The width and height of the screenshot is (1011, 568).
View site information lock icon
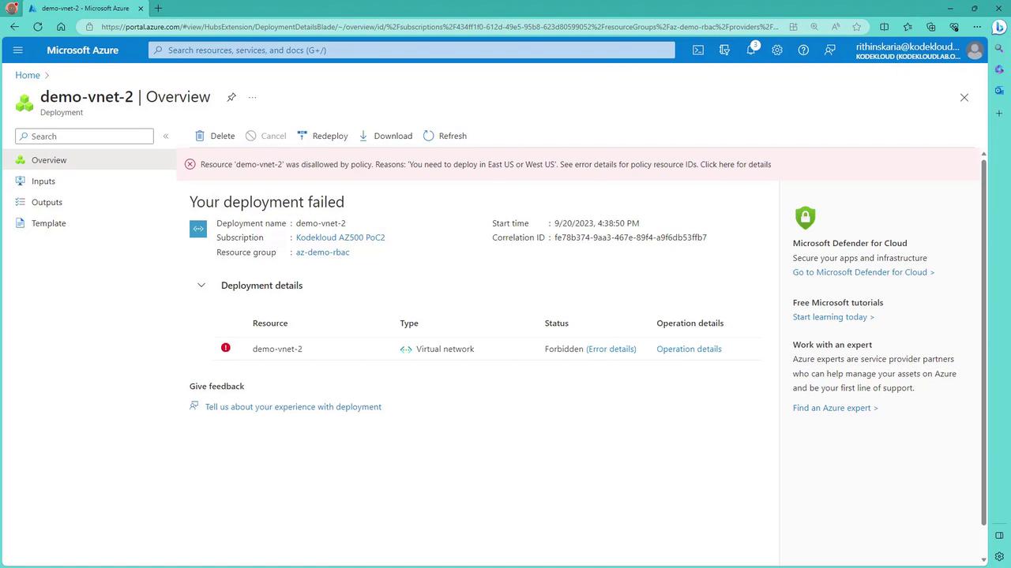click(90, 27)
